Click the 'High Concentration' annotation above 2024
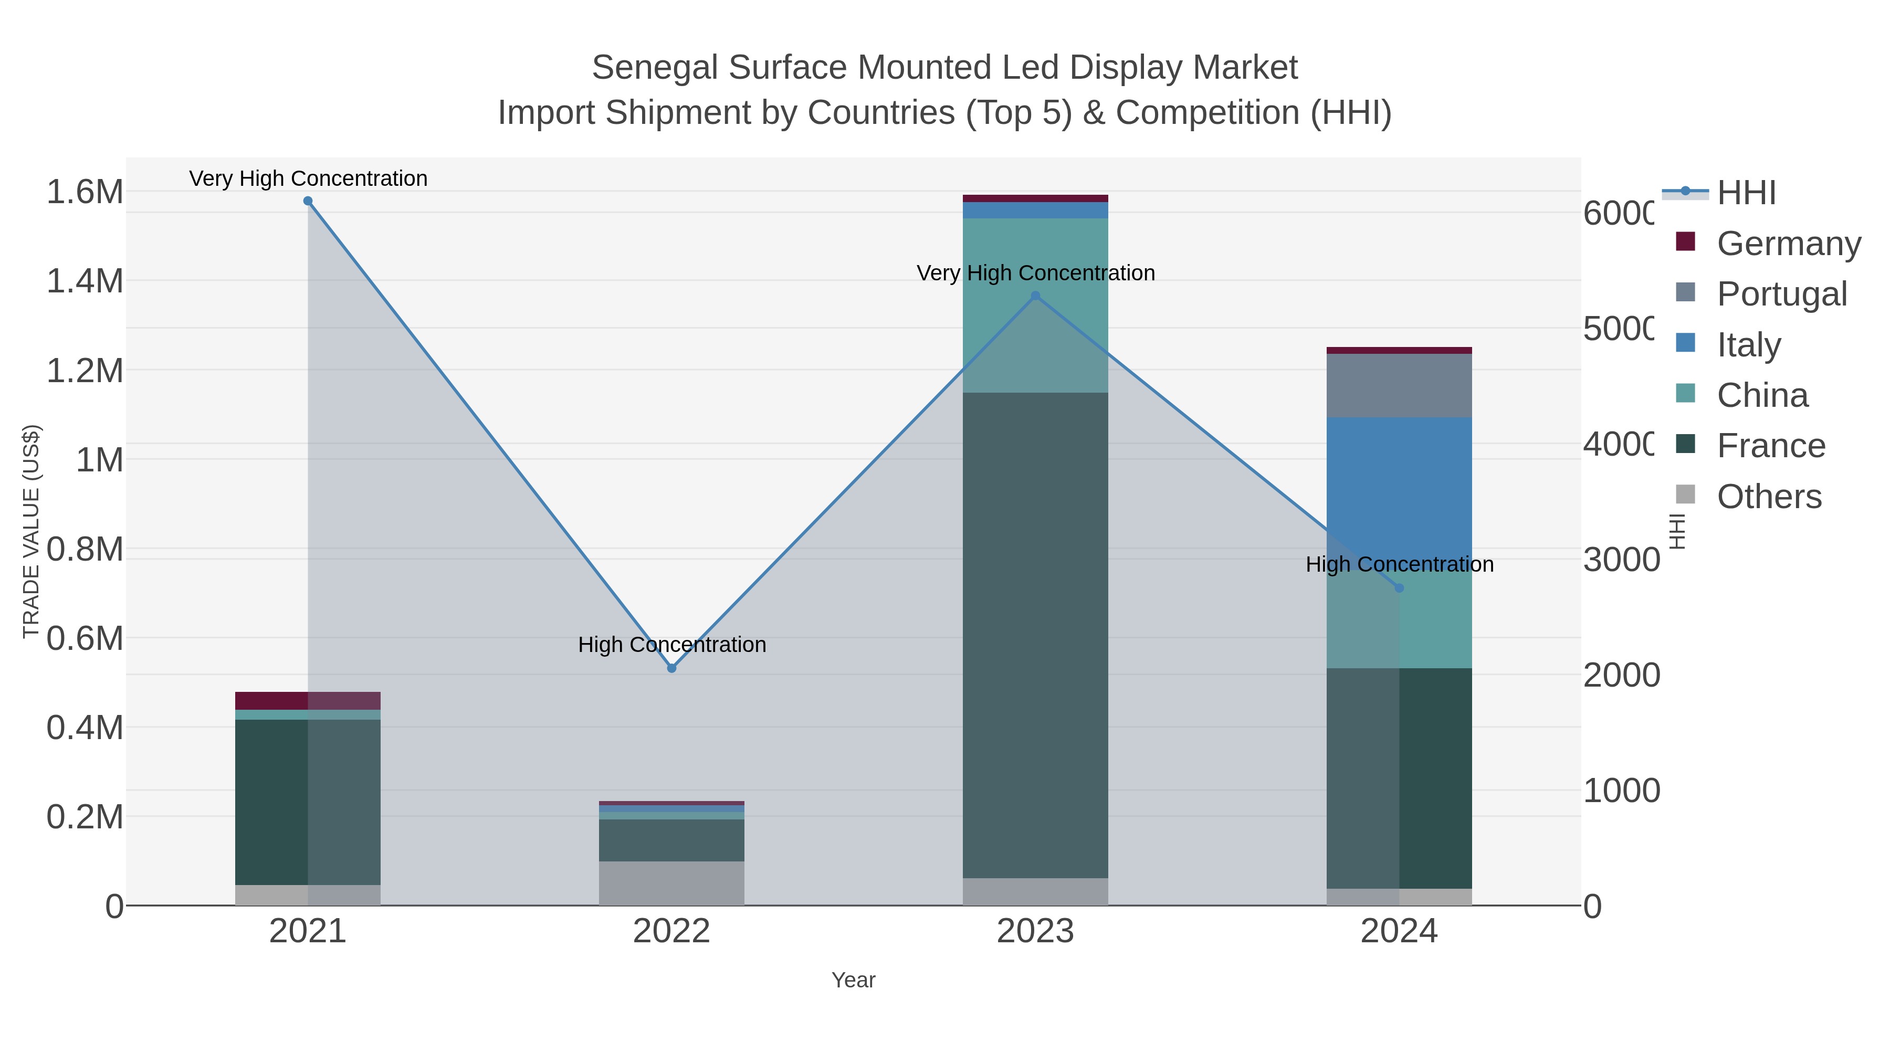The width and height of the screenshot is (1890, 1063). (x=1400, y=564)
